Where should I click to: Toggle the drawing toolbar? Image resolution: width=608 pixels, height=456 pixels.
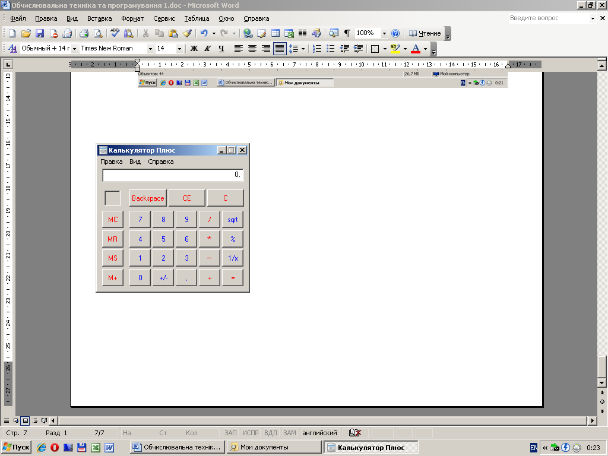pyautogui.click(x=316, y=33)
